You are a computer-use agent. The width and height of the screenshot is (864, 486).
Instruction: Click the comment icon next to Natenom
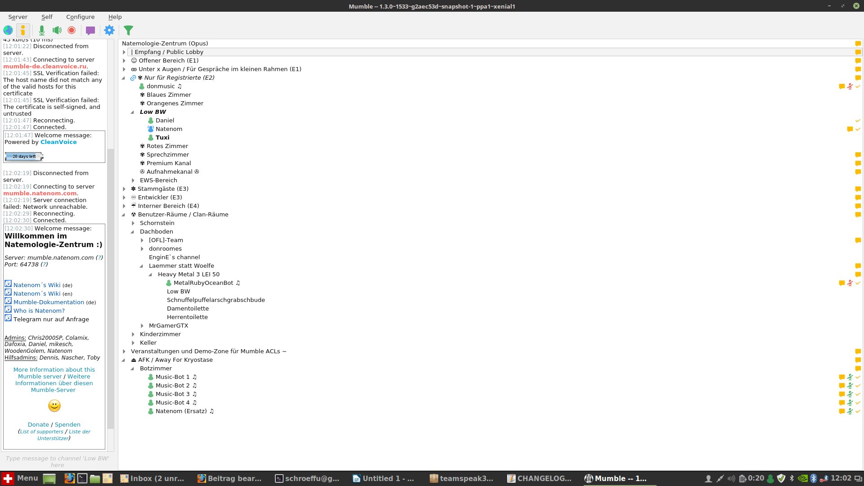[850, 129]
